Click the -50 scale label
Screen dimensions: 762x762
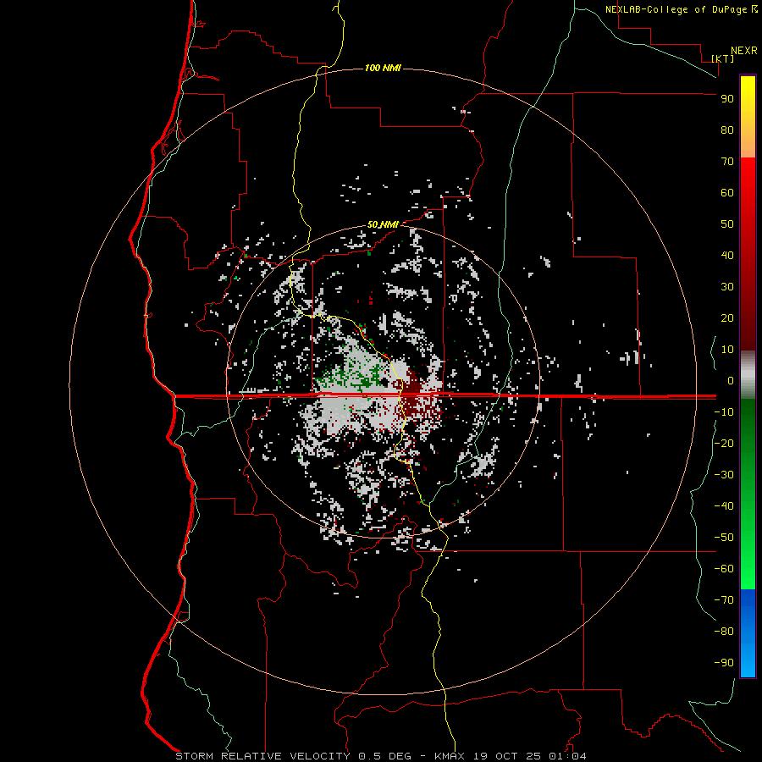(724, 537)
